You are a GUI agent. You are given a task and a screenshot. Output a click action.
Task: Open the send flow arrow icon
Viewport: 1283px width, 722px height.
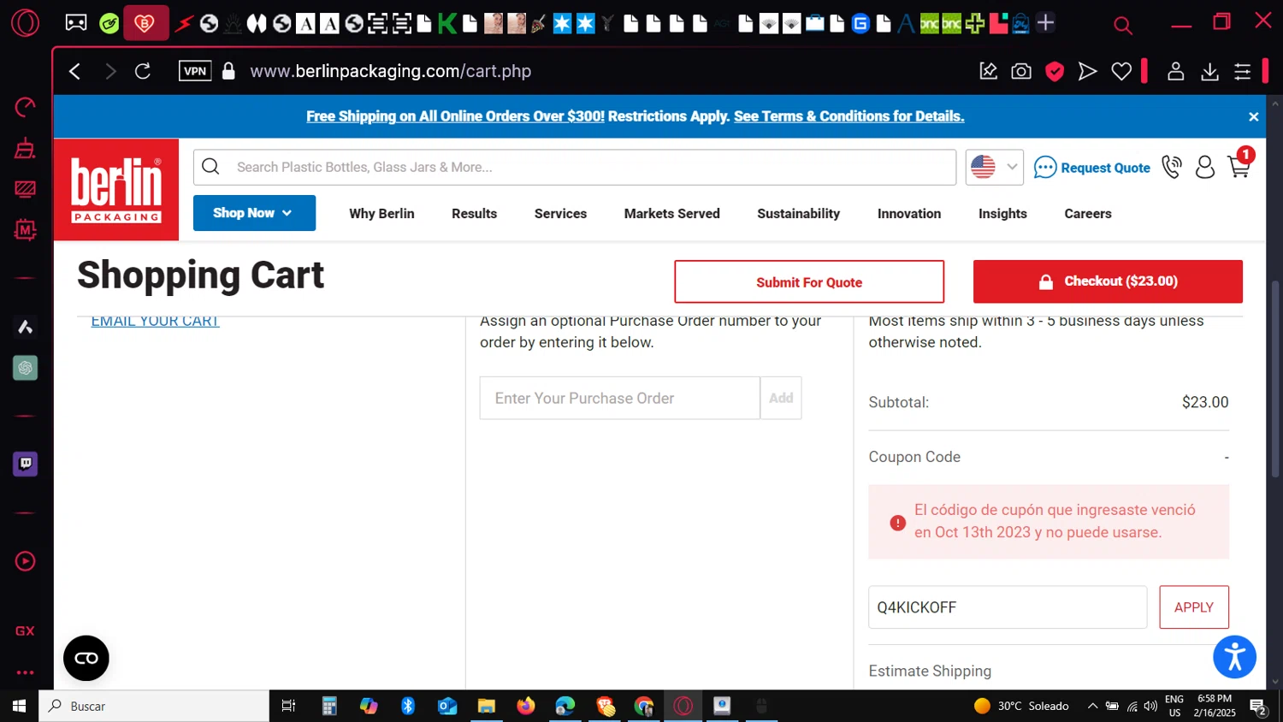point(1087,71)
